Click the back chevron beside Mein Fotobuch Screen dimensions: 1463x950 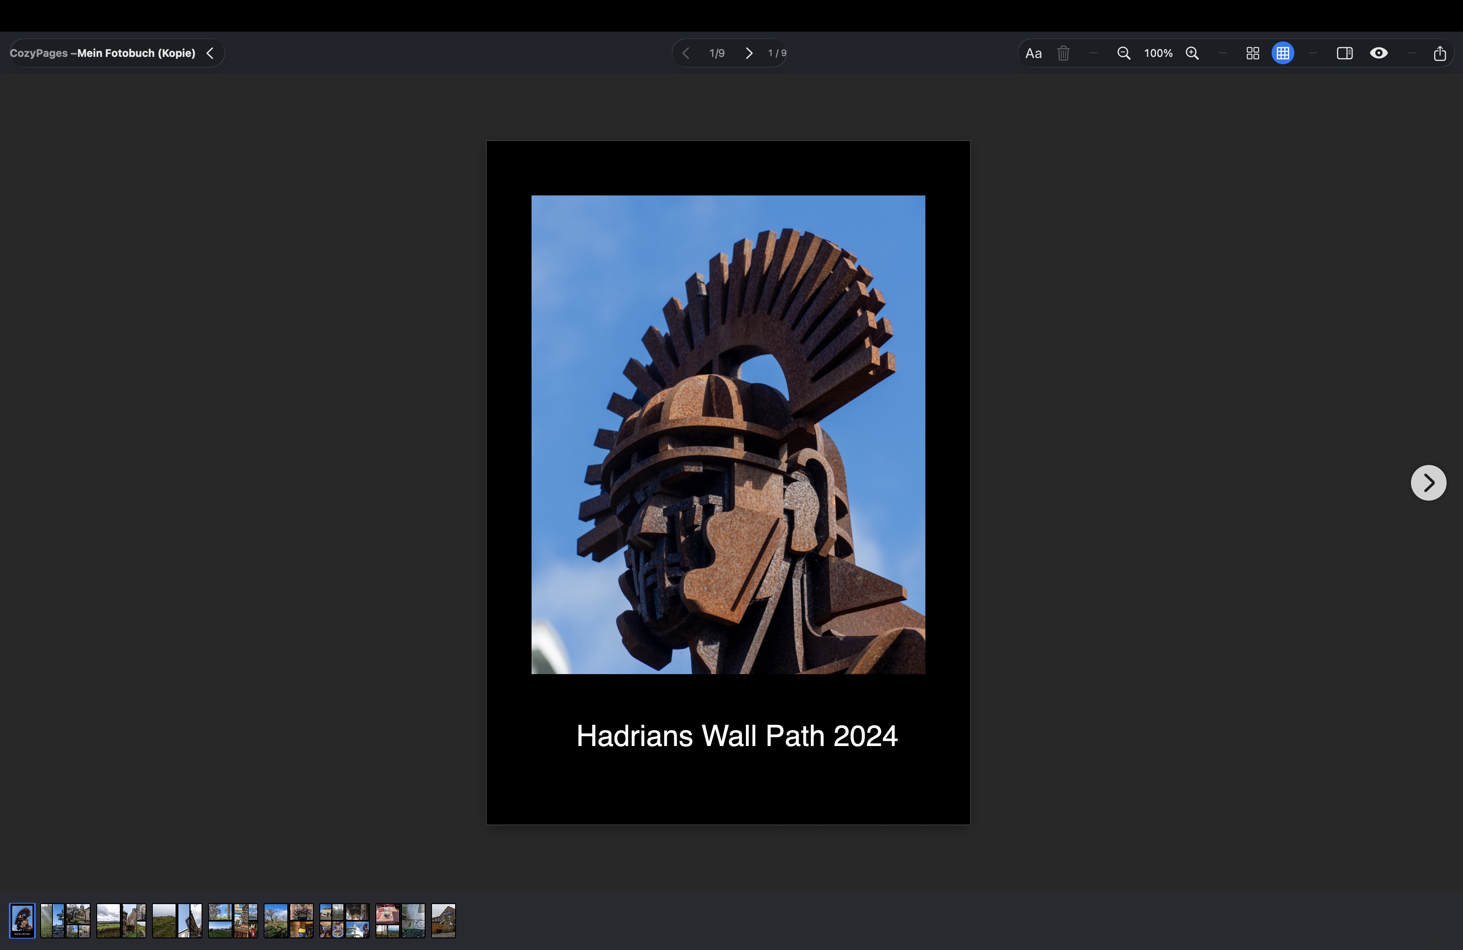[x=210, y=54]
